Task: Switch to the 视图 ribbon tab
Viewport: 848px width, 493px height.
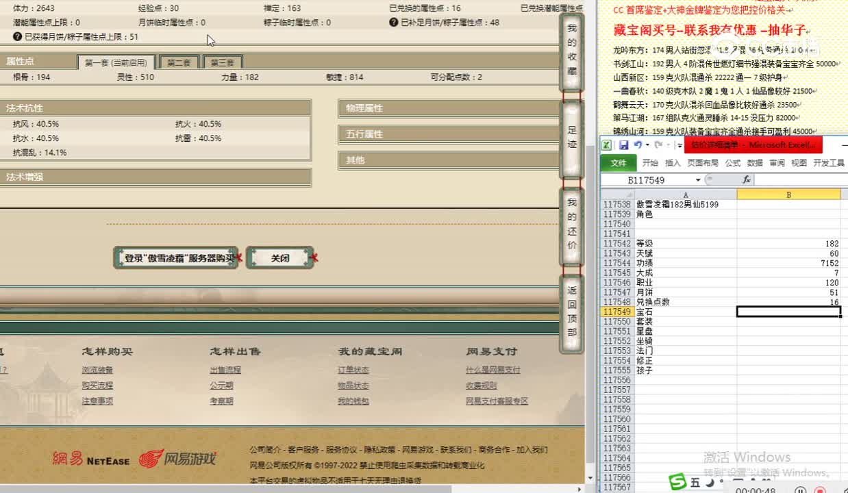Action: pos(799,163)
